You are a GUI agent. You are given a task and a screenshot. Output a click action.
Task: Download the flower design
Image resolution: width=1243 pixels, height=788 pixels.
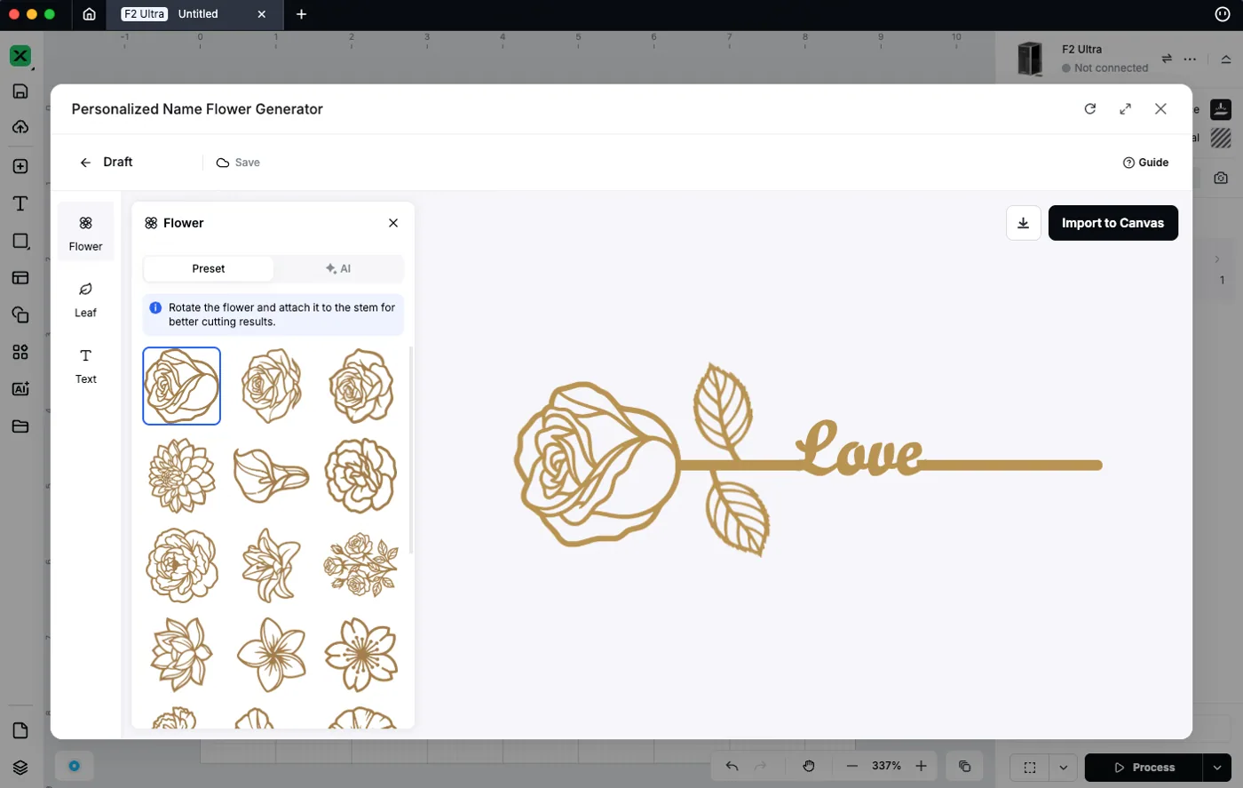1023,223
